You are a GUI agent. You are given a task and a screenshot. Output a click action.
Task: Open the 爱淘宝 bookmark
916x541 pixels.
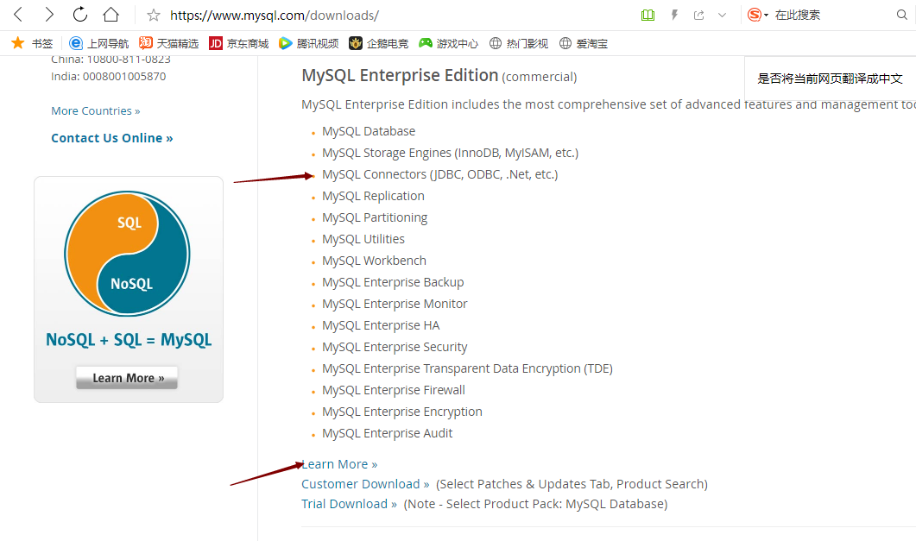tap(584, 43)
